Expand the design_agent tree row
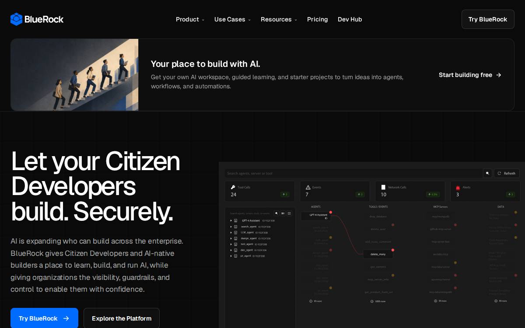This screenshot has height=328, width=525. tap(231, 238)
